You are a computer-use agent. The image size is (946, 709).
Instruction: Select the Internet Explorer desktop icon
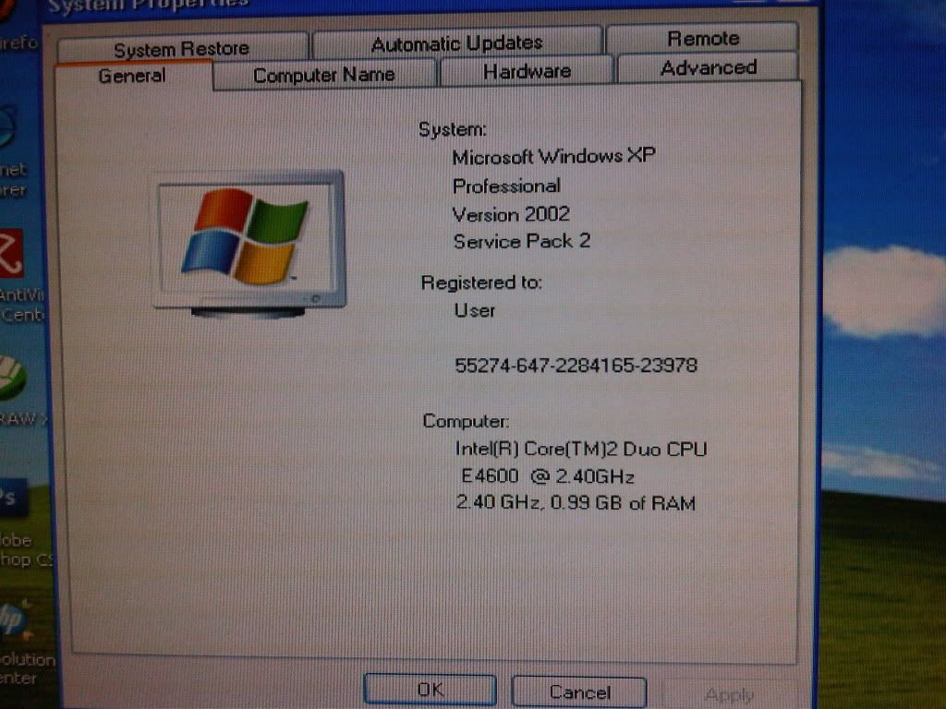[13, 150]
